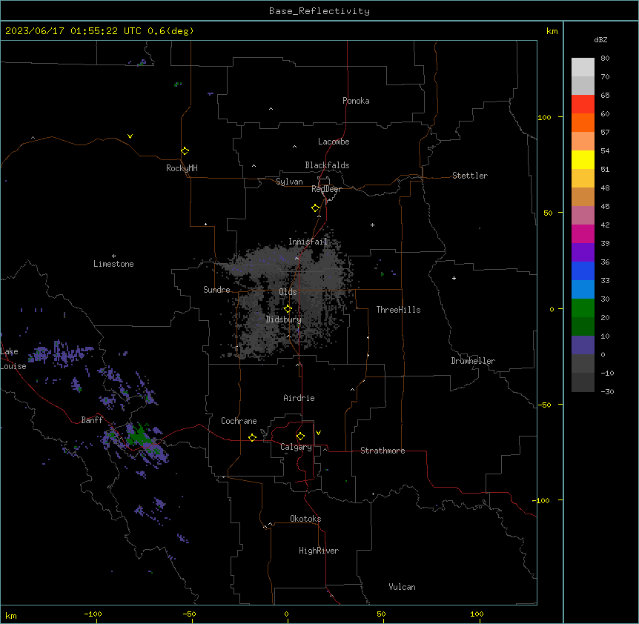Click the Vulcan label
The height and width of the screenshot is (624, 639).
[402, 587]
